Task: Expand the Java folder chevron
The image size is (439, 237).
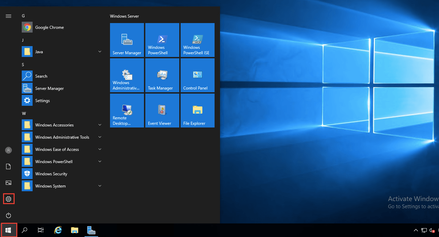Action: point(100,52)
